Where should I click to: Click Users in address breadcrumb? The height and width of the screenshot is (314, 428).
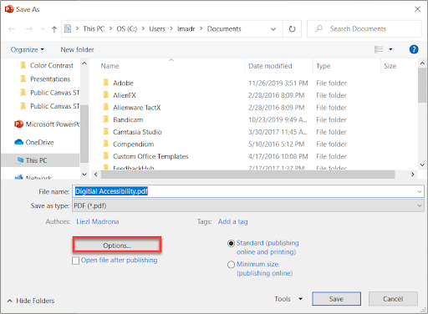(x=157, y=29)
